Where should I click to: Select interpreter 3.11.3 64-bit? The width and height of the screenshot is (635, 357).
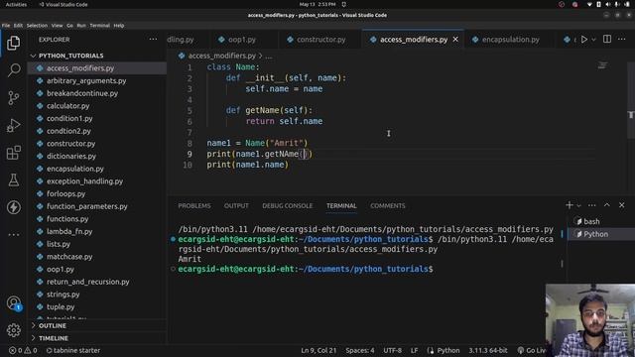[487, 350]
